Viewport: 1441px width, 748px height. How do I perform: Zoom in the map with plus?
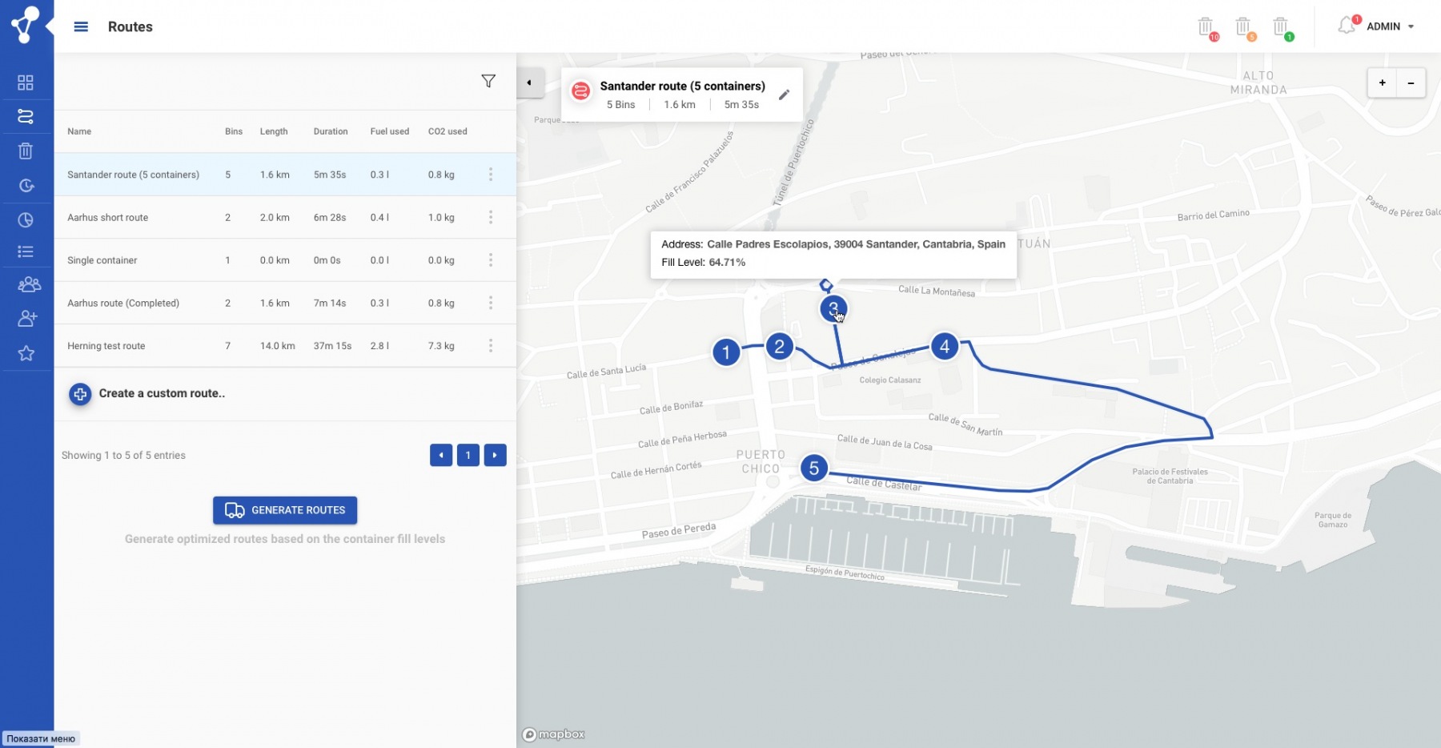[x=1382, y=82]
